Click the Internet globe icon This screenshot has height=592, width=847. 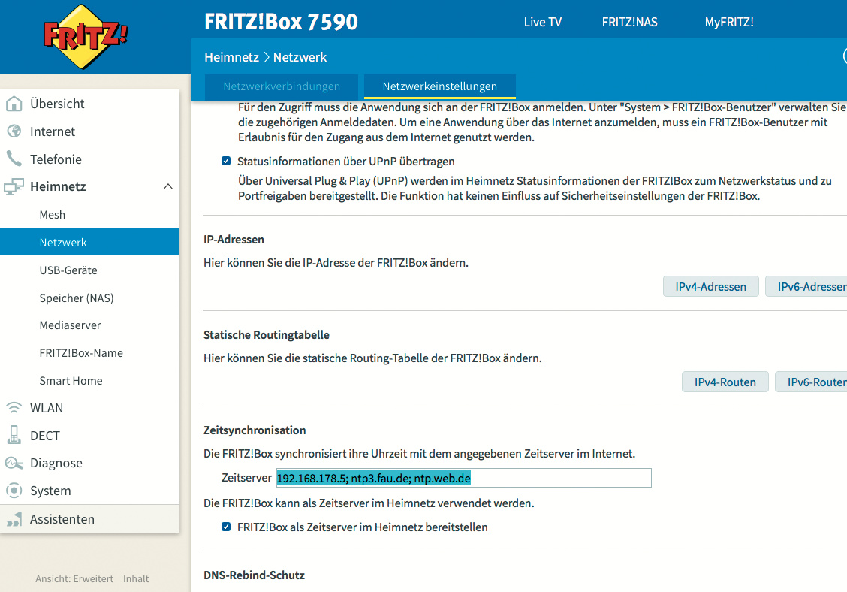(x=14, y=131)
